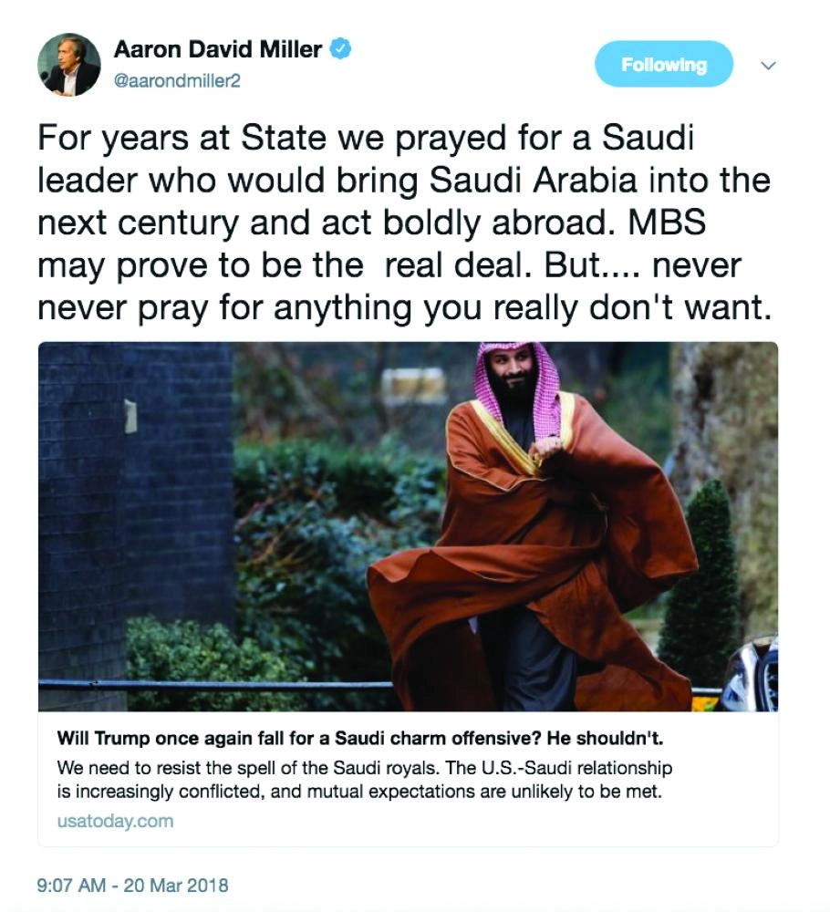Click the 9:07 AM tweet timestamp

[x=71, y=885]
